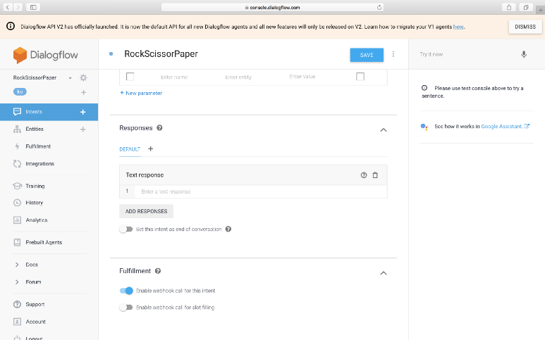Disable webhook call for this intent

point(126,290)
